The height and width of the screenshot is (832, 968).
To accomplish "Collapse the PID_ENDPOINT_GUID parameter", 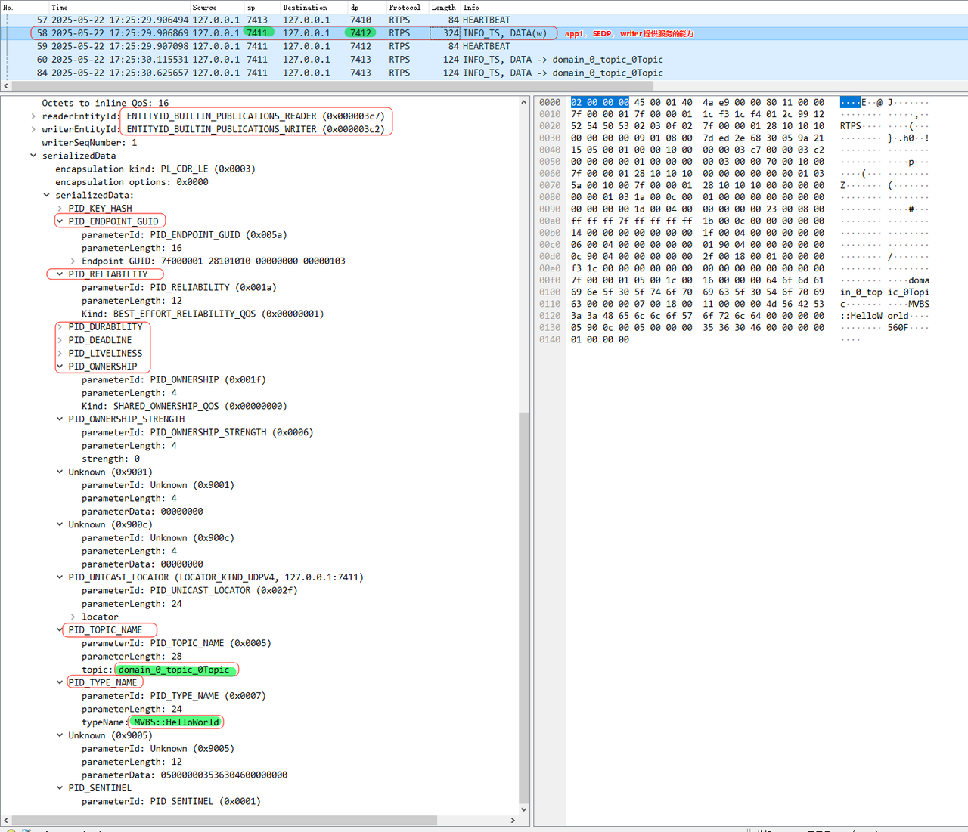I will (x=60, y=221).
